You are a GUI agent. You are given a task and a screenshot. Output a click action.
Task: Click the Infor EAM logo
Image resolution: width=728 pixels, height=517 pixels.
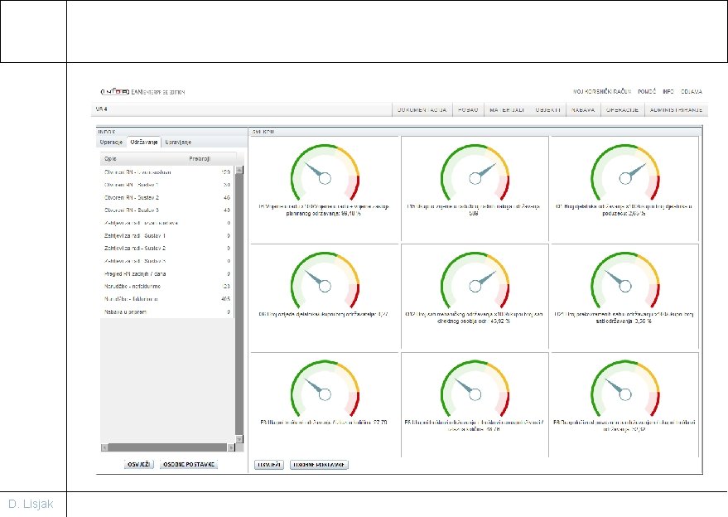pyautogui.click(x=142, y=92)
